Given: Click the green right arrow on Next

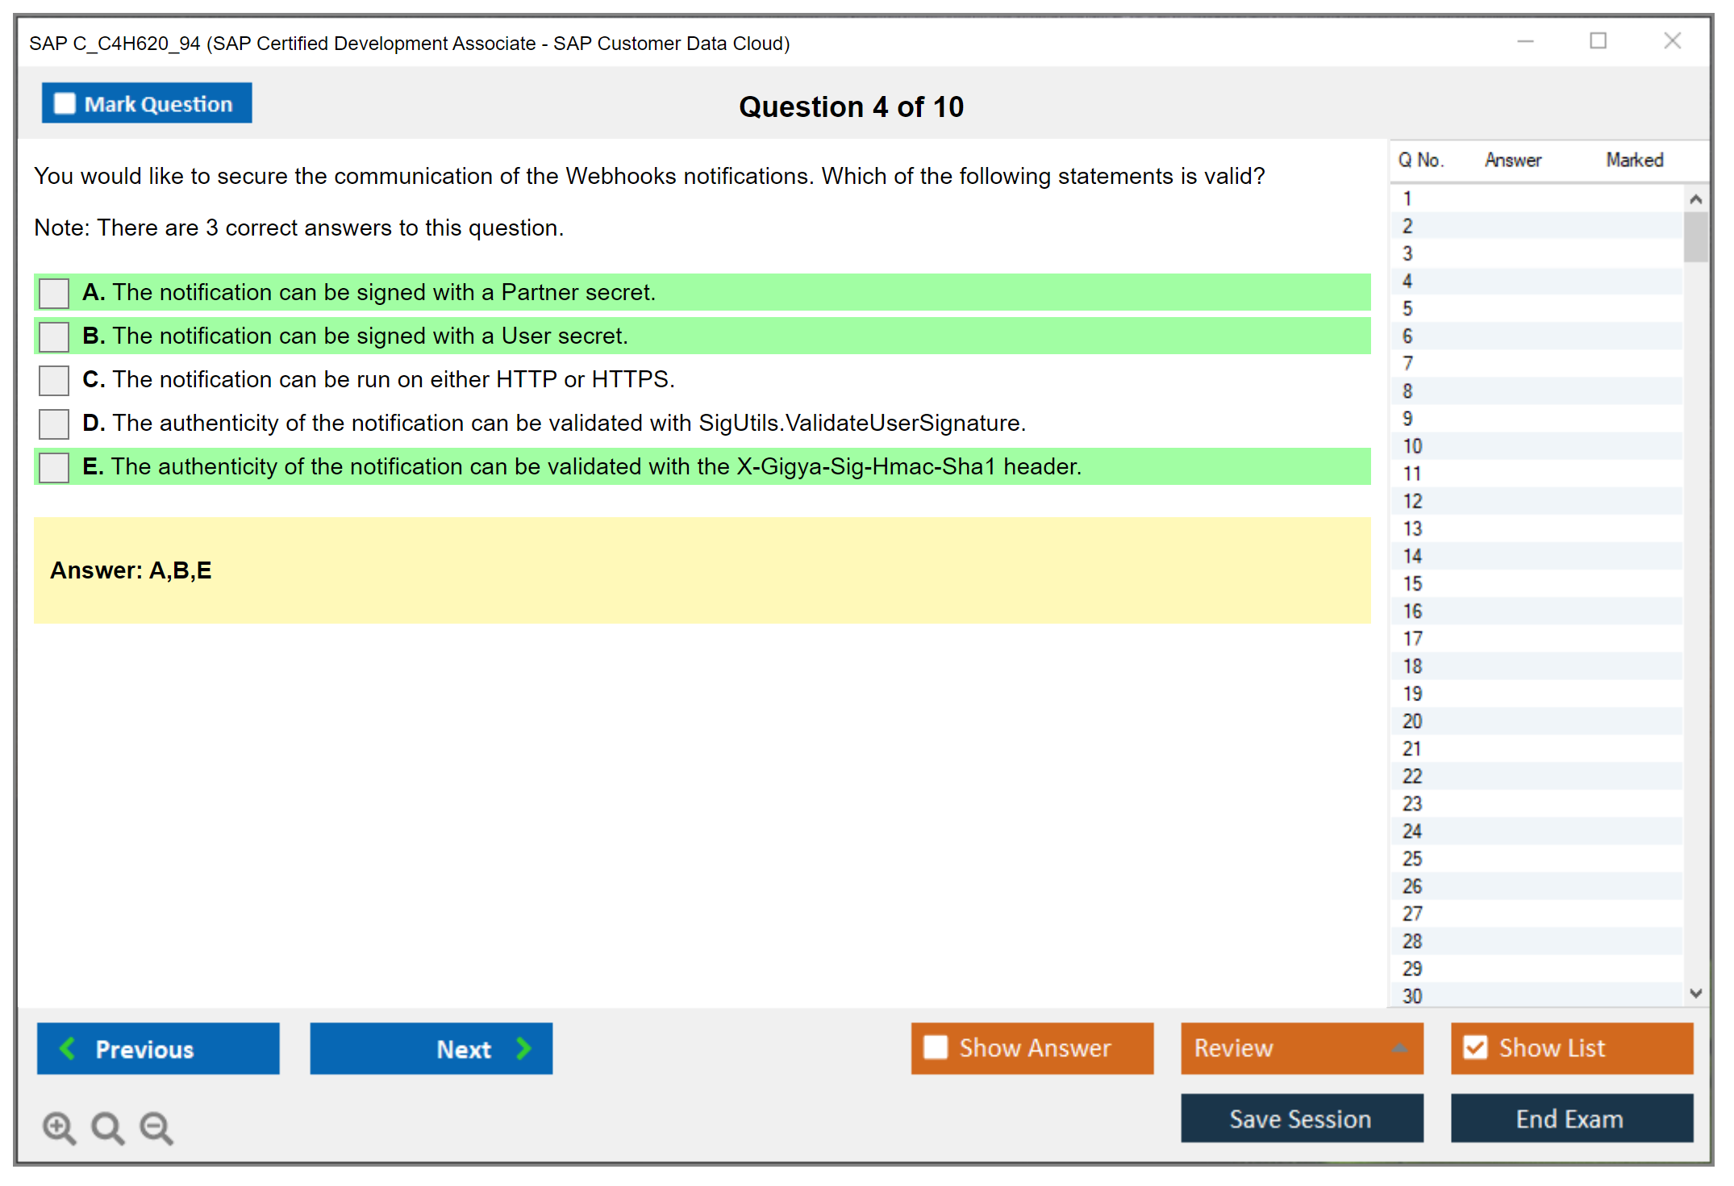Looking at the screenshot, I should pos(523,1048).
